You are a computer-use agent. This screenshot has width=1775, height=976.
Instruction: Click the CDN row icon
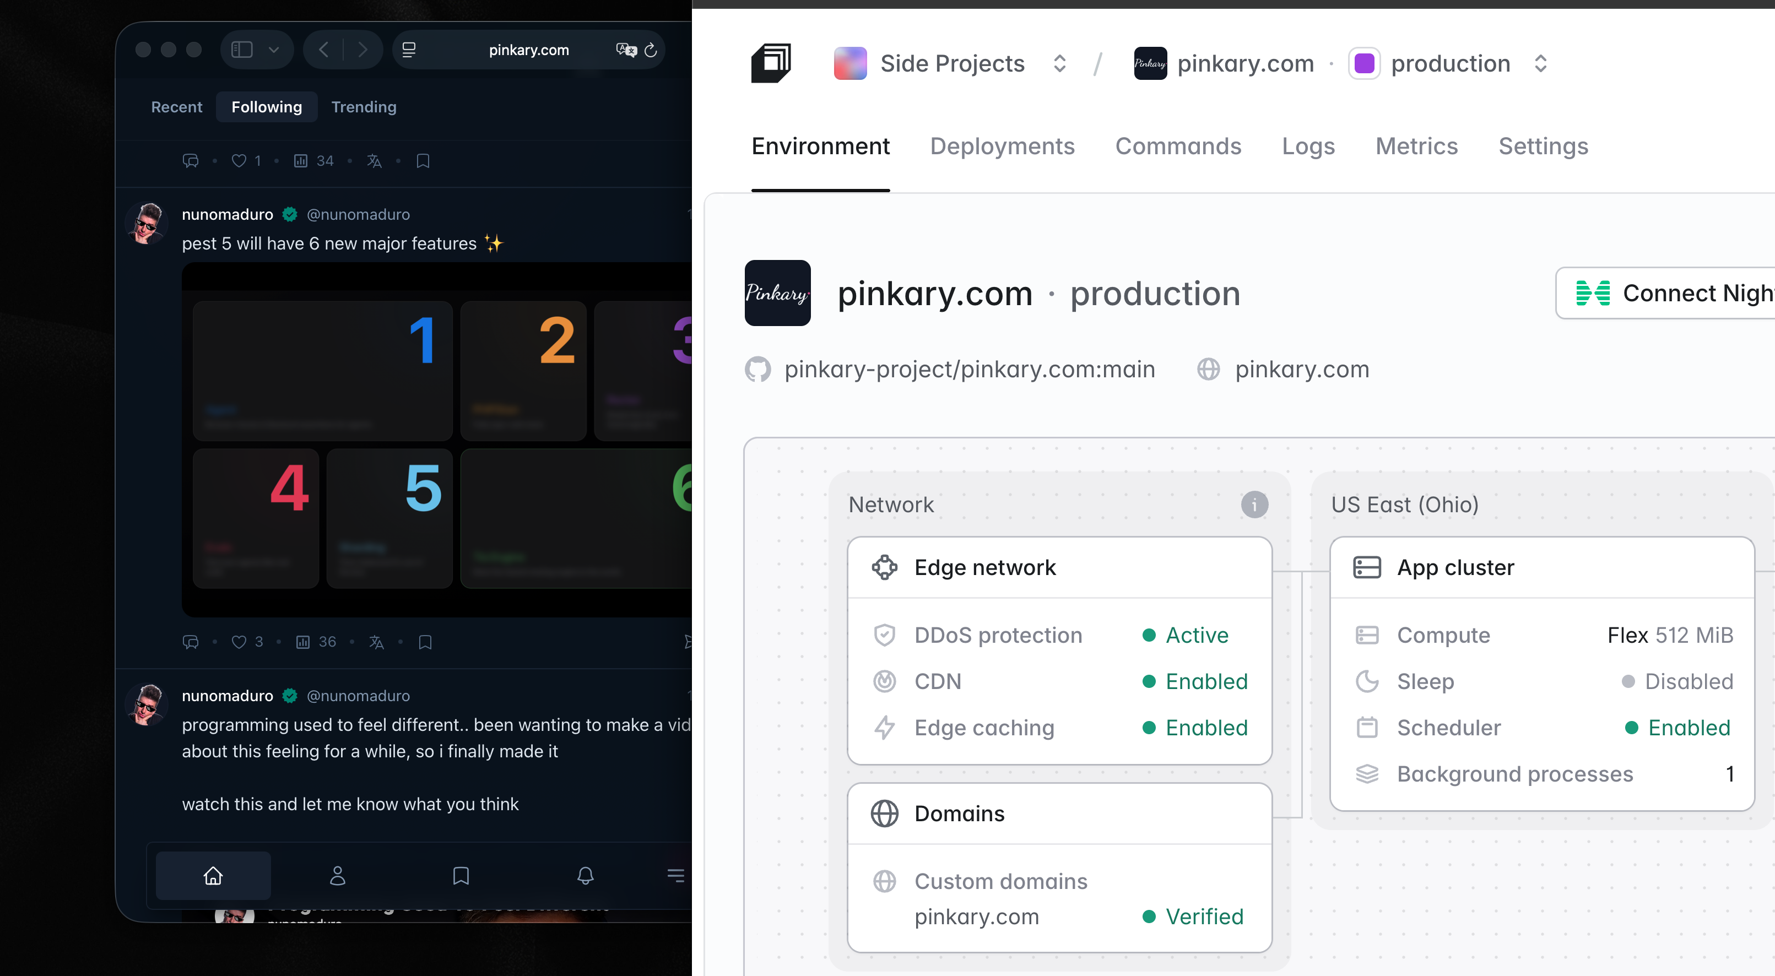coord(884,681)
